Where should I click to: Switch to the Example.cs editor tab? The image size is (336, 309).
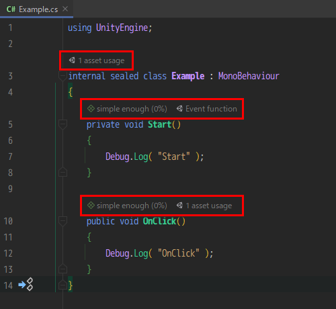point(36,9)
